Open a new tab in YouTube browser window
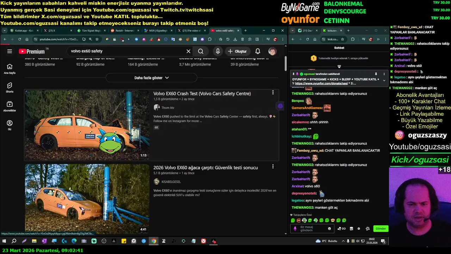451x254 pixels. [x=246, y=31]
